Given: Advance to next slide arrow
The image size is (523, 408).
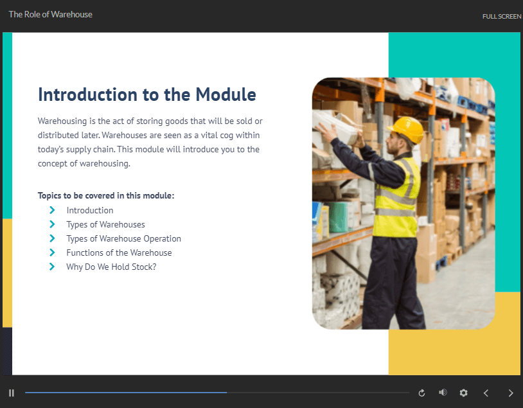Looking at the screenshot, I should click(x=511, y=393).
